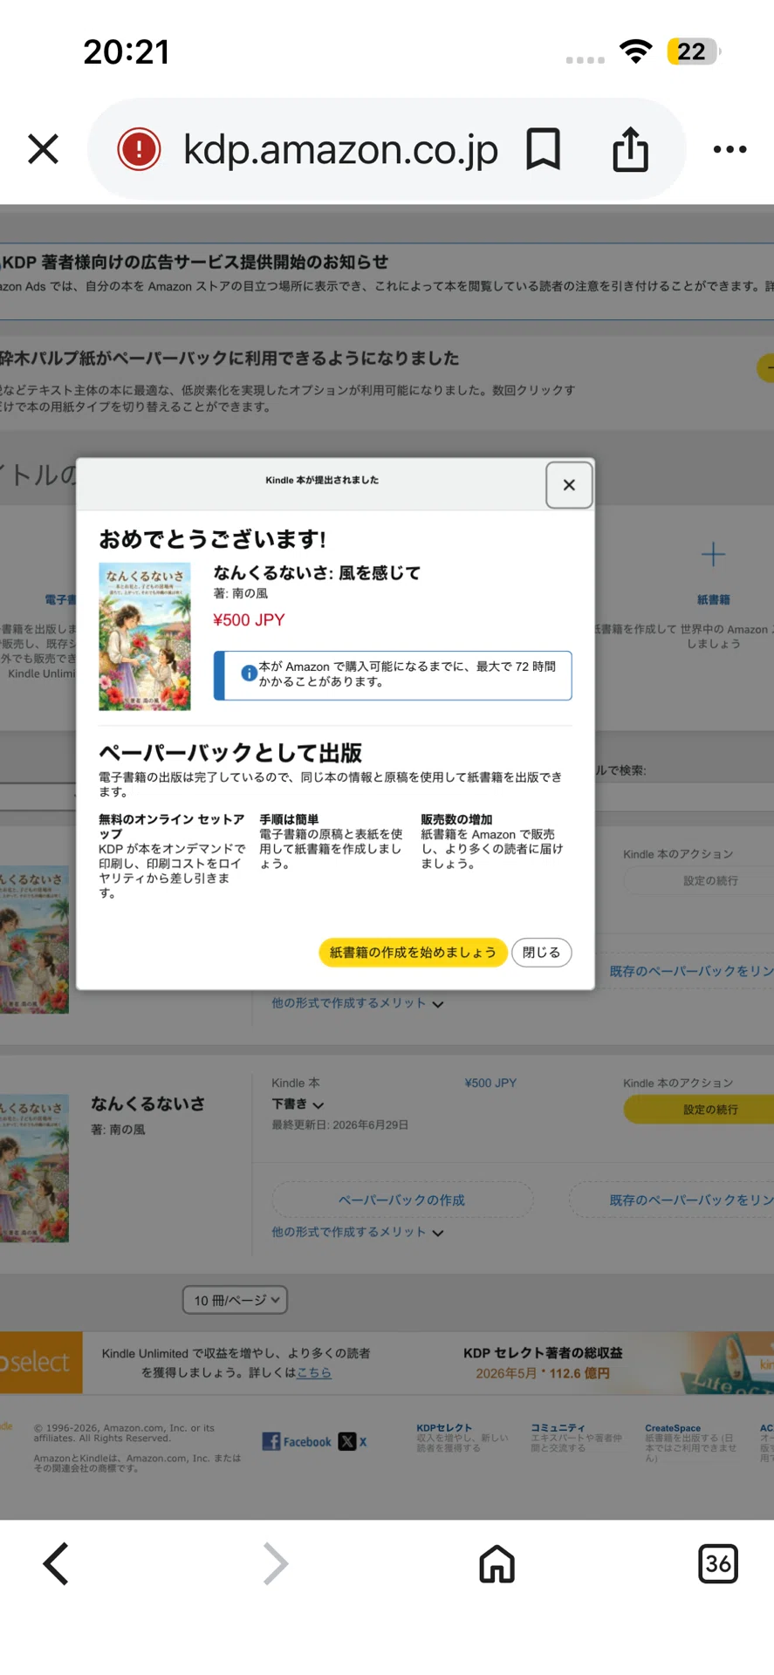Click the kdp select orange logo banner
This screenshot has height=1675, width=774.
pyautogui.click(x=41, y=1362)
